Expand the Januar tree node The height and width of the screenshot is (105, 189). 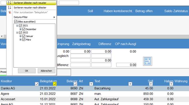[x=20, y=36]
